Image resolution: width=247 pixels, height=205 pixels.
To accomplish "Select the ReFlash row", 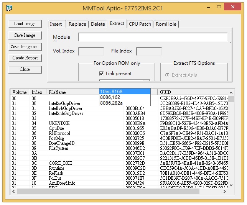I will click(x=119, y=173).
